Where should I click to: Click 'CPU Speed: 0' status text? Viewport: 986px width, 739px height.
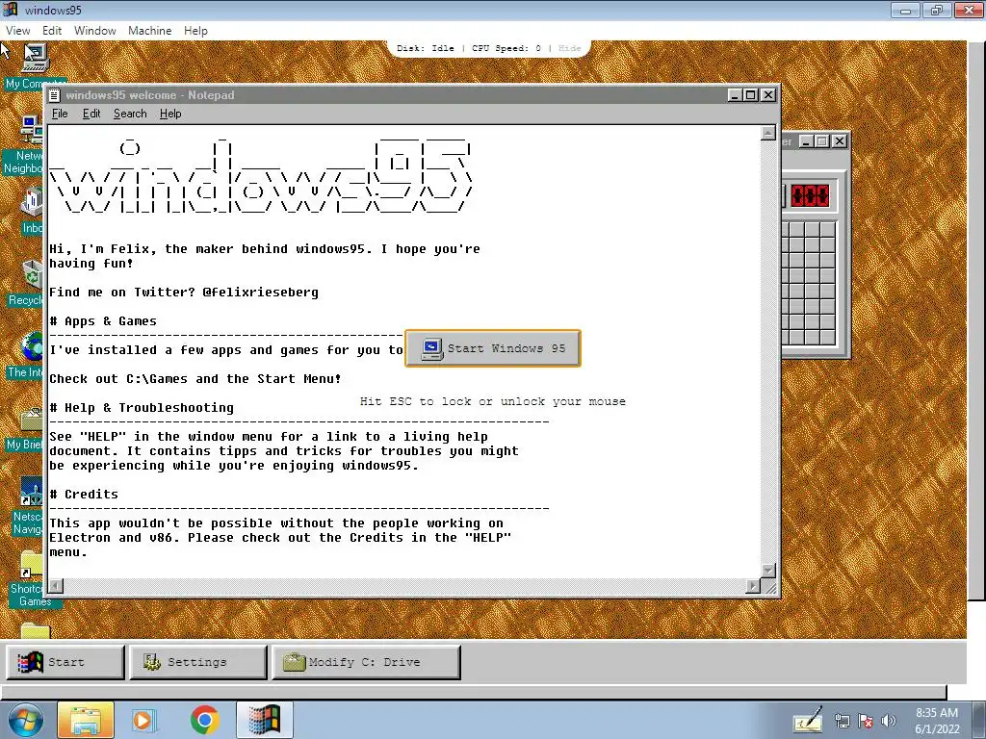506,48
